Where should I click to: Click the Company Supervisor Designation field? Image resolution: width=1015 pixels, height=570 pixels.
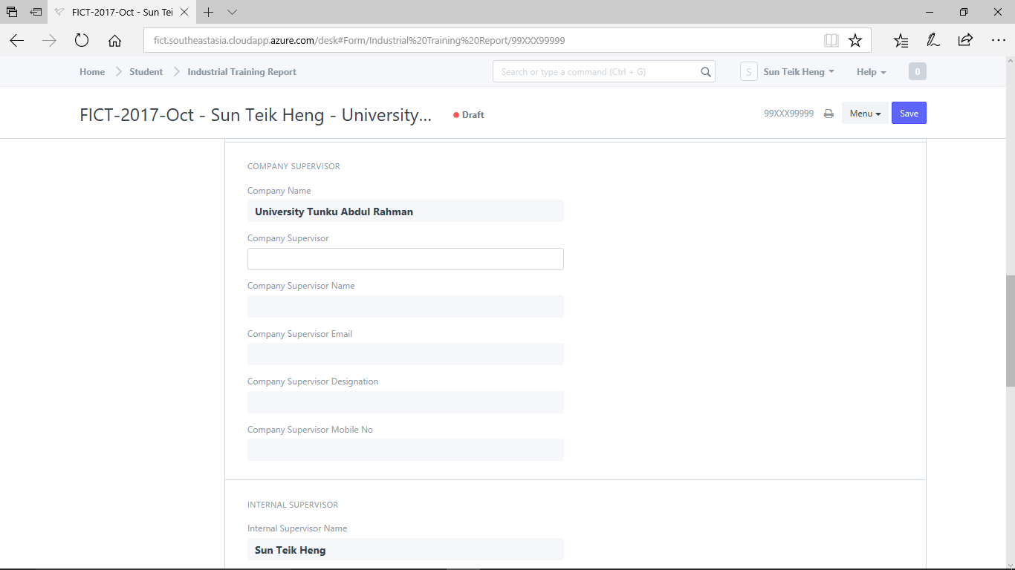click(x=406, y=402)
